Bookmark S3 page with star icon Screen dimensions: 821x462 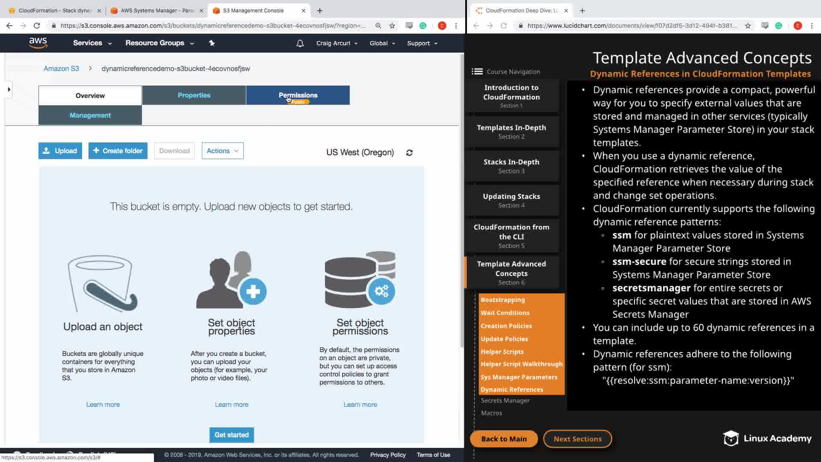[x=392, y=26]
